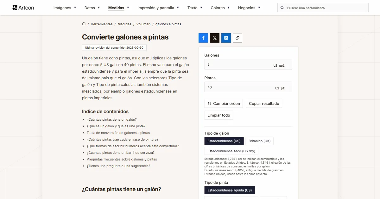Viewport: 380px width, 199px height.
Task: Jump to Preguntas frecuentes sobre galones y pintas
Action: click(122, 159)
